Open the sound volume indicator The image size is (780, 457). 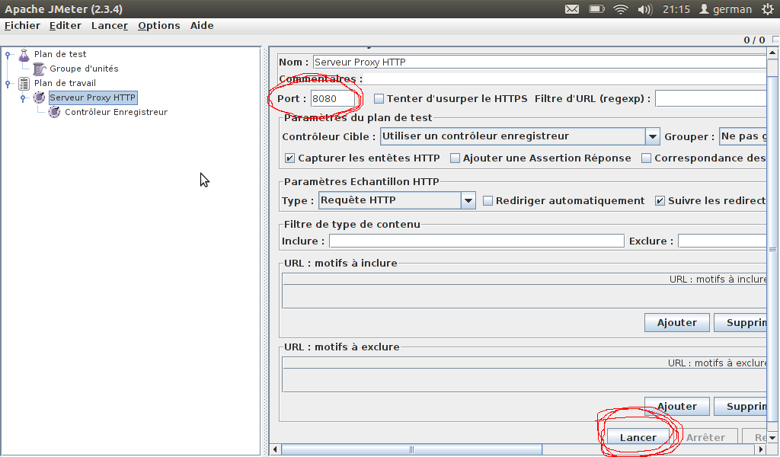(644, 9)
